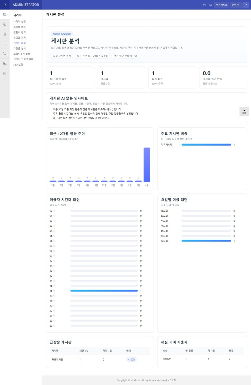Open the bar chart statistics icon
251x385 pixels.
5,63
